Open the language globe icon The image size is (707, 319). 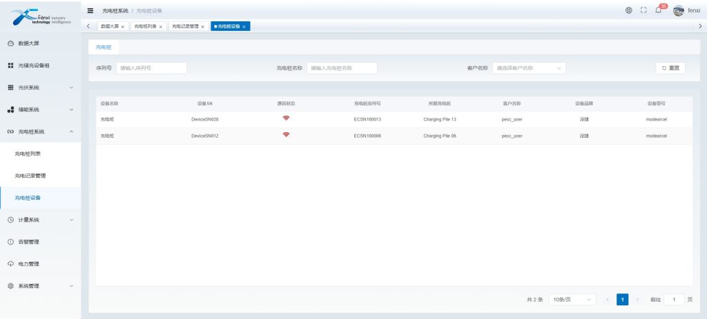[x=628, y=11]
